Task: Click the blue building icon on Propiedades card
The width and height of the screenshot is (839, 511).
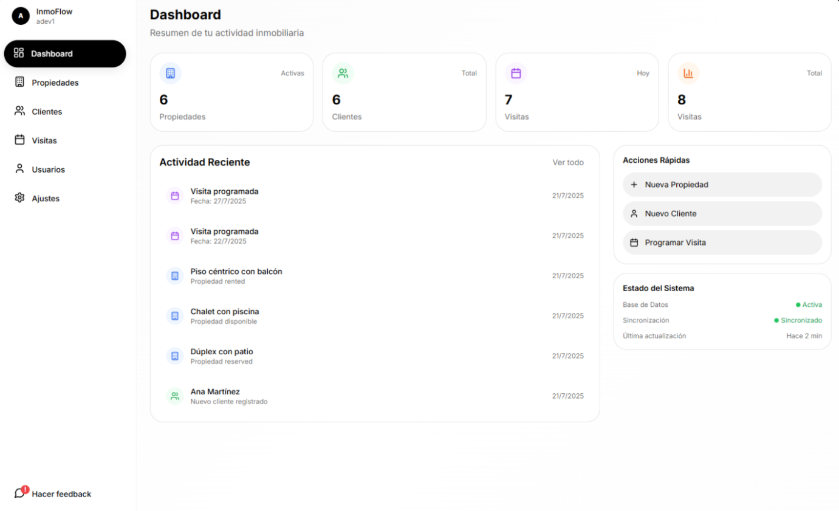Action: pyautogui.click(x=170, y=73)
